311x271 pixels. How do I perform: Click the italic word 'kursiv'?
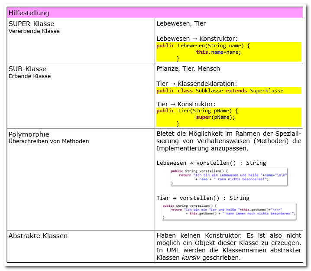click(x=191, y=258)
